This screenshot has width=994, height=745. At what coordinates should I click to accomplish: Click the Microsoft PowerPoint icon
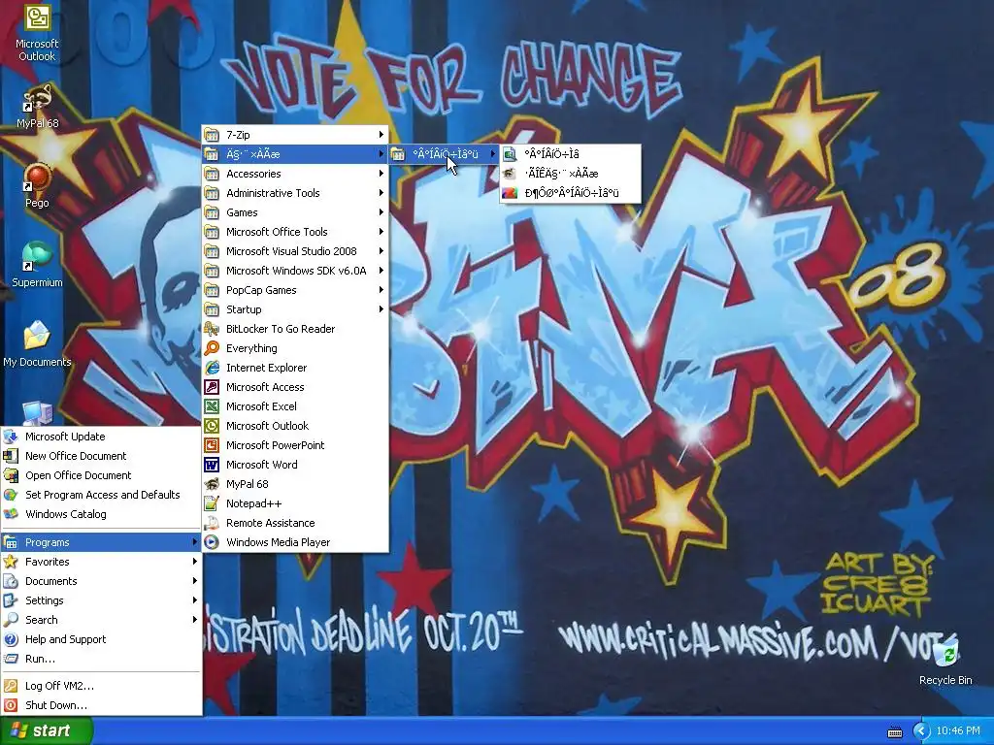point(212,445)
